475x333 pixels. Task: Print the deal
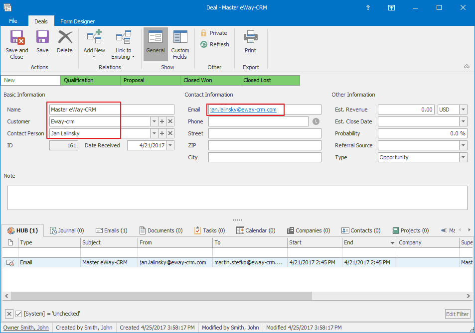[x=251, y=42]
